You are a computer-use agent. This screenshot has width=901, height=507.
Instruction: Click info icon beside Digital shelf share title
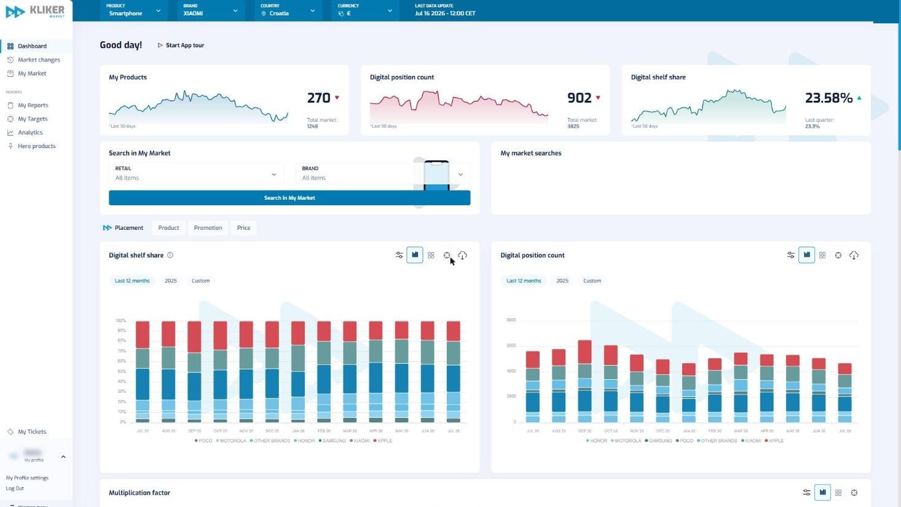[170, 255]
